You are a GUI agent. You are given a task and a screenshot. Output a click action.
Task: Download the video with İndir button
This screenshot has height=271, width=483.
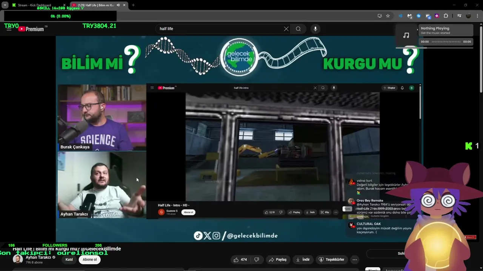(303, 259)
